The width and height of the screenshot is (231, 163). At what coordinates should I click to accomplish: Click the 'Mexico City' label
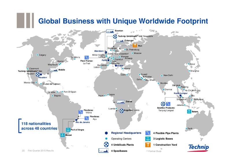tap(29, 83)
